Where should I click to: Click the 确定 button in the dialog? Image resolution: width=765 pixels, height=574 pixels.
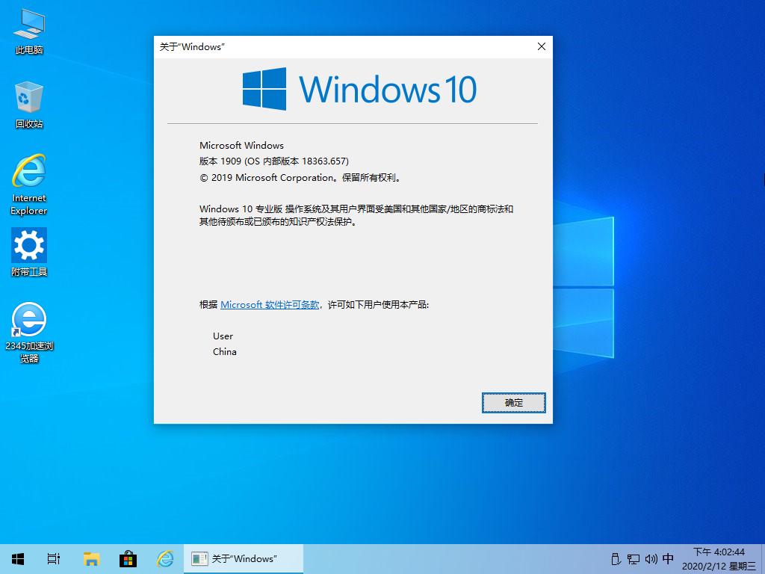[514, 403]
